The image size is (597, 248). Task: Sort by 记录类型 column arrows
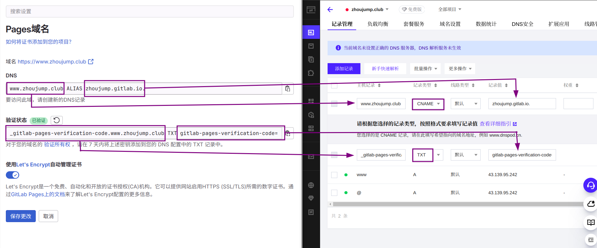(x=435, y=85)
